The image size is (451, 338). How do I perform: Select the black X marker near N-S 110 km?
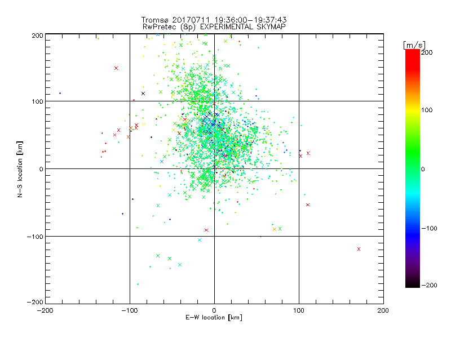point(143,94)
